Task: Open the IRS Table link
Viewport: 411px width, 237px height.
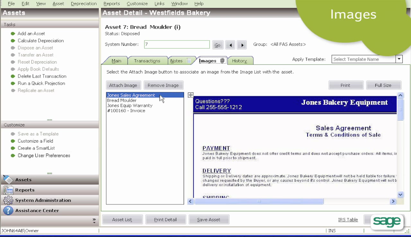Action: pyautogui.click(x=348, y=219)
